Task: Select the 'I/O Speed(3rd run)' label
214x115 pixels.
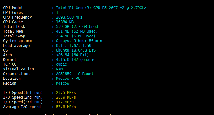Action: click(x=23, y=102)
